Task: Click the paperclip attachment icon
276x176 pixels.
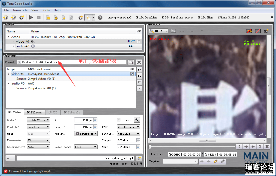Action: click(x=71, y=17)
